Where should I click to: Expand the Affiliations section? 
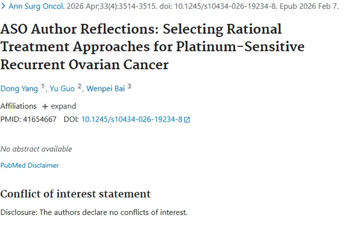(63, 106)
